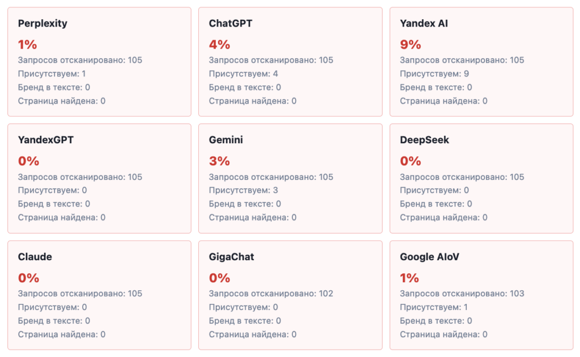Screen dimensions: 580x357
Task: Click 'Присутствуем: 3' in Gemini card
Action: click(244, 190)
